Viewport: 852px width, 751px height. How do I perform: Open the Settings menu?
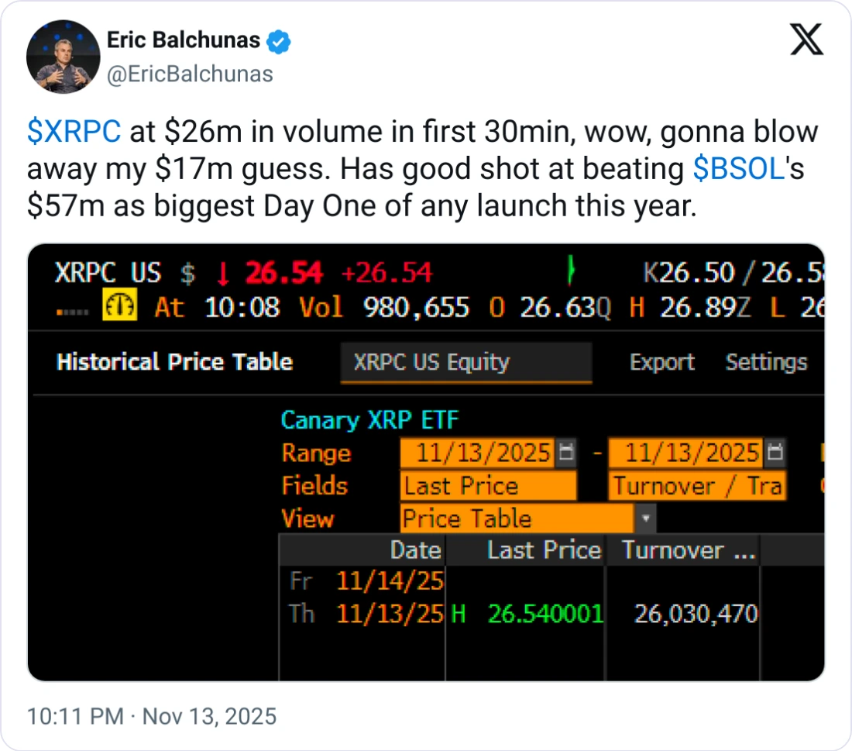(x=766, y=363)
